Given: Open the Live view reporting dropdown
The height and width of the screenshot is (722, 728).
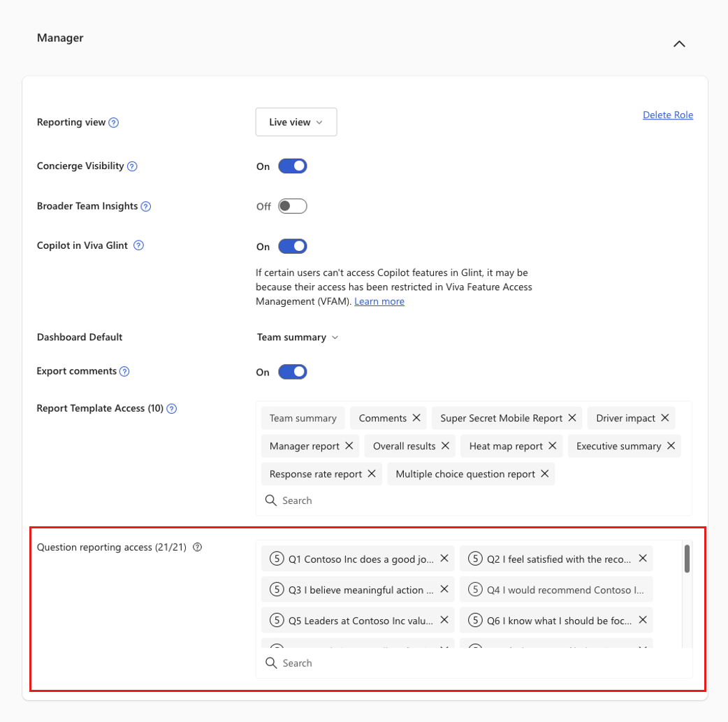Looking at the screenshot, I should point(296,122).
